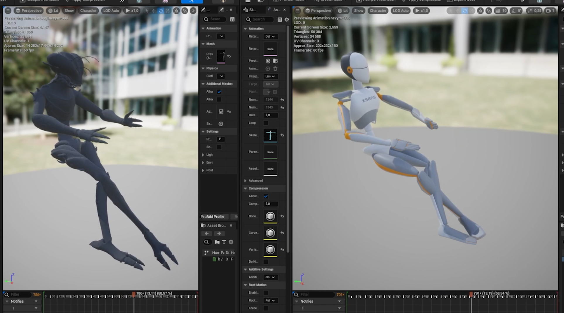The height and width of the screenshot is (313, 564).
Task: Click the LOD Auto button in right viewport
Action: click(400, 11)
